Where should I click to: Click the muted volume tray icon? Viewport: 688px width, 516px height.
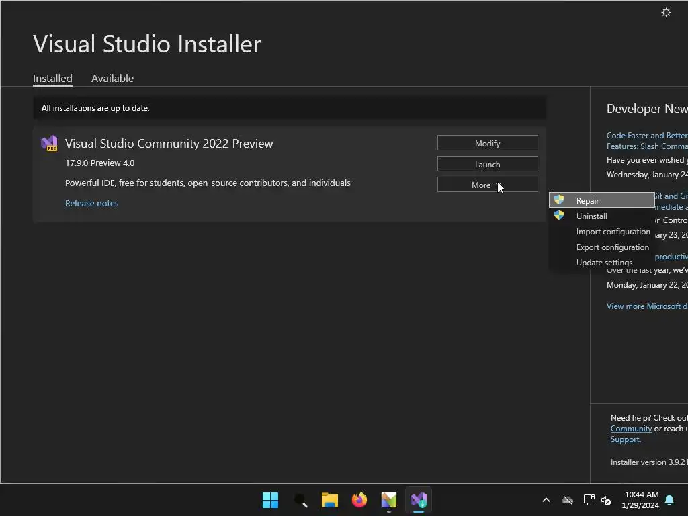(x=607, y=500)
